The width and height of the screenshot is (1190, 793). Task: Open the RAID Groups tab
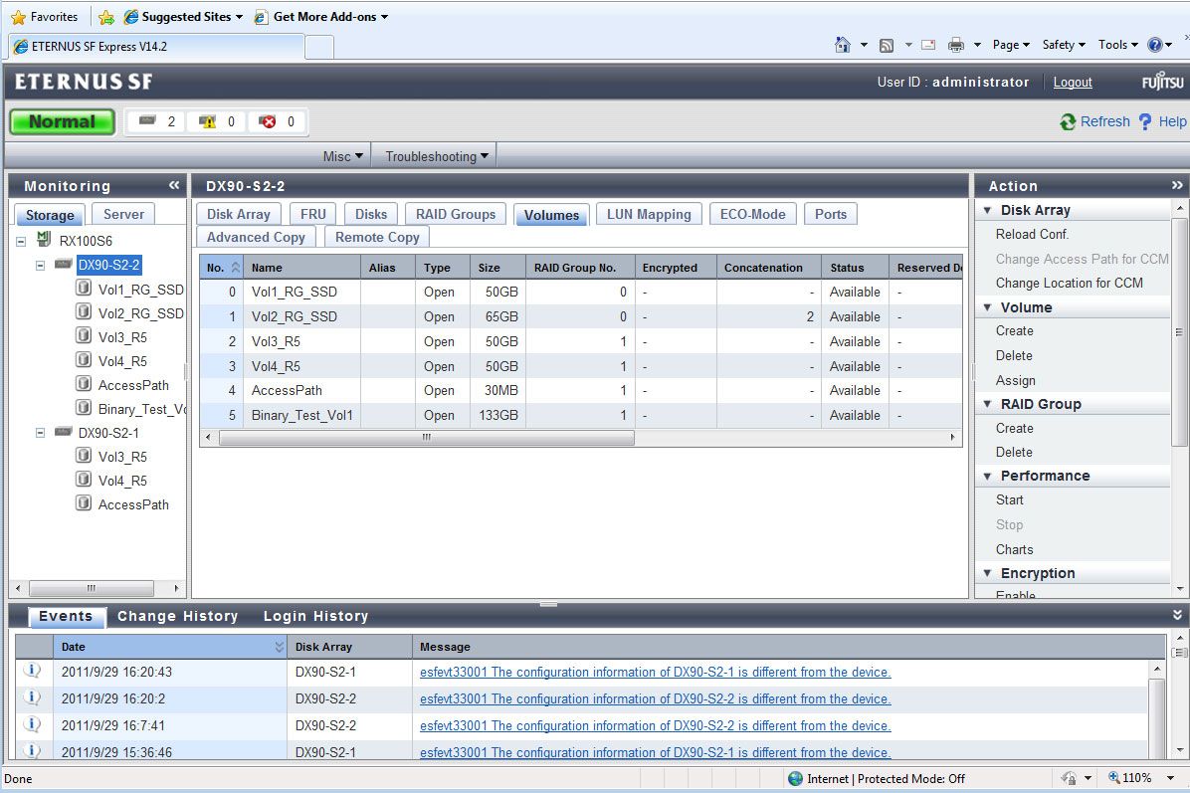[x=456, y=214]
